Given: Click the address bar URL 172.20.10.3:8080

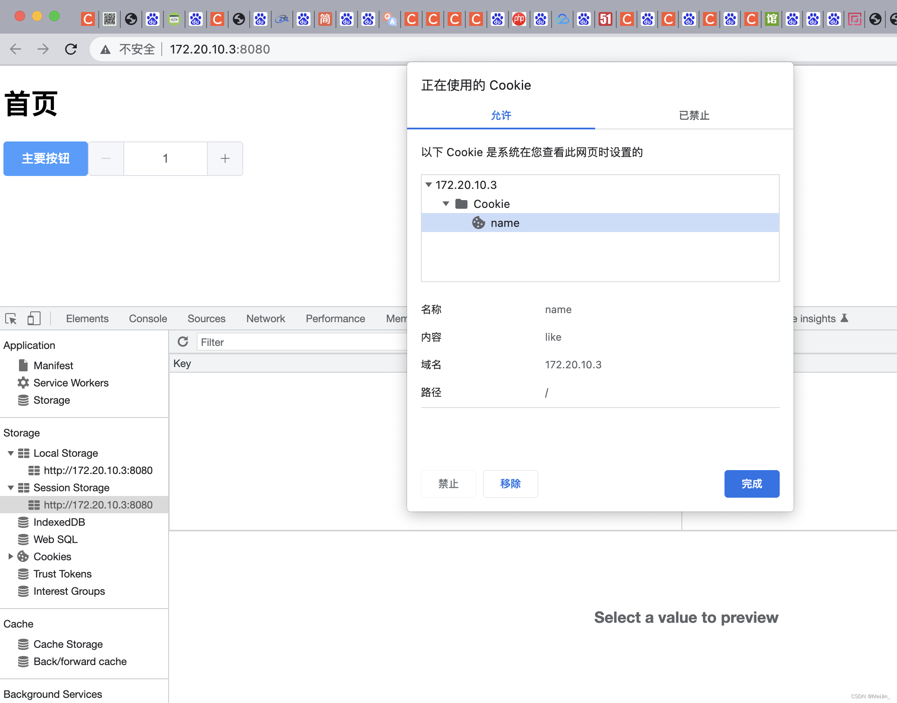Looking at the screenshot, I should coord(220,49).
